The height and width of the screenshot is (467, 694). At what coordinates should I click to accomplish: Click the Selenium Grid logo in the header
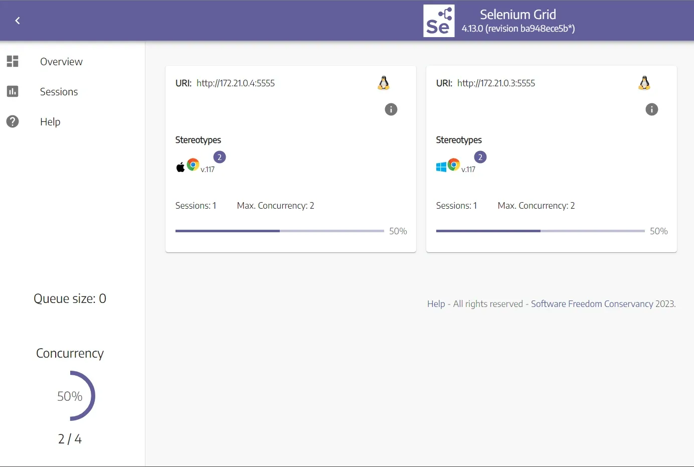coord(439,21)
